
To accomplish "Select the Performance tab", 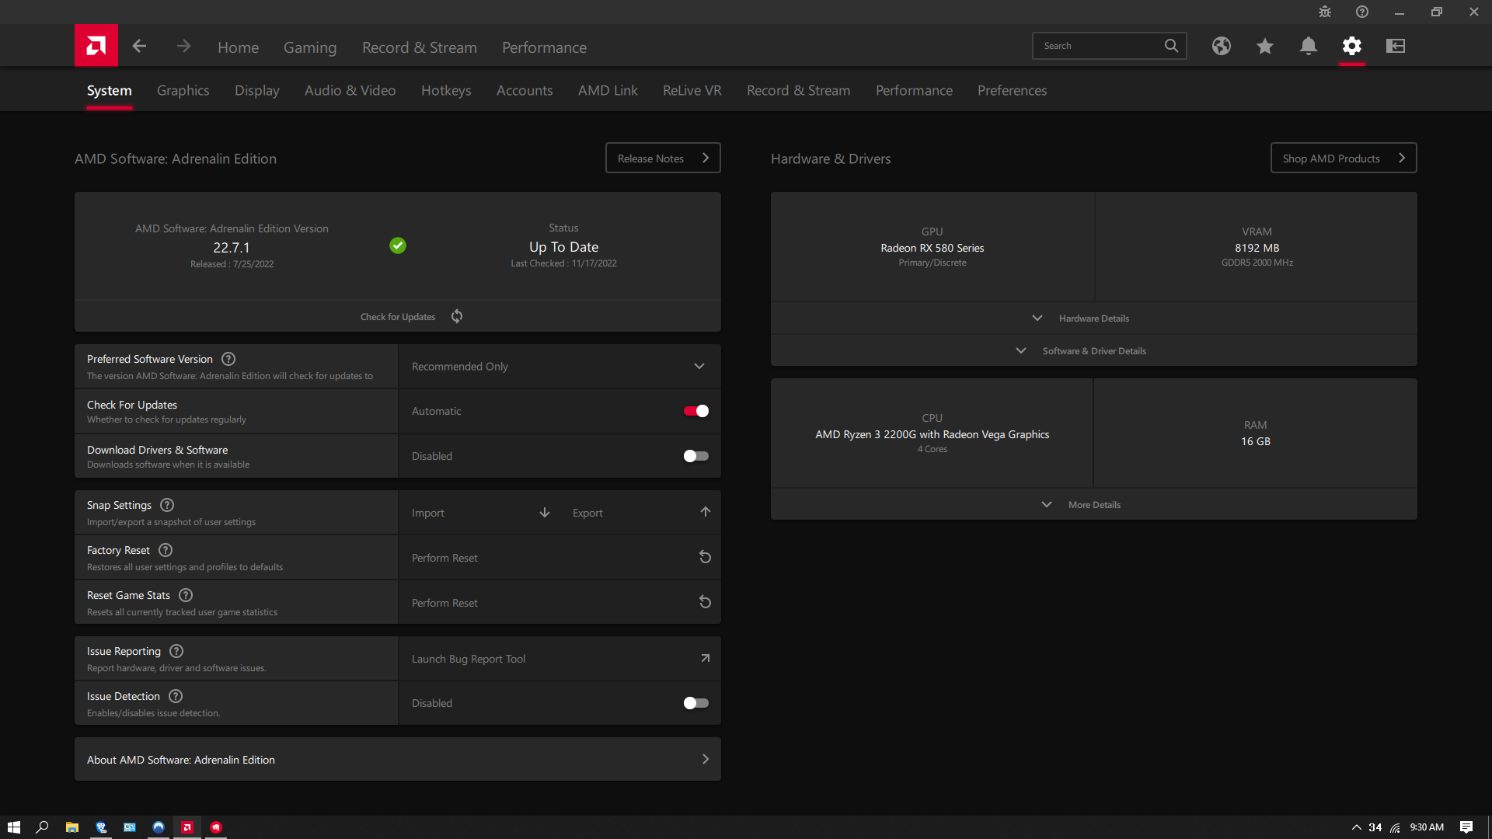I will (914, 90).
